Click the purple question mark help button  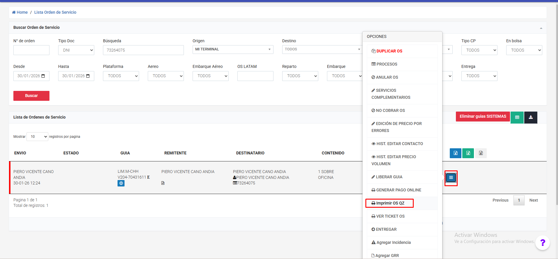click(542, 242)
